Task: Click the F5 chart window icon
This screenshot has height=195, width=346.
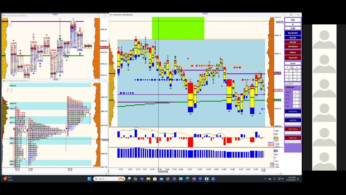Action: pos(4,16)
